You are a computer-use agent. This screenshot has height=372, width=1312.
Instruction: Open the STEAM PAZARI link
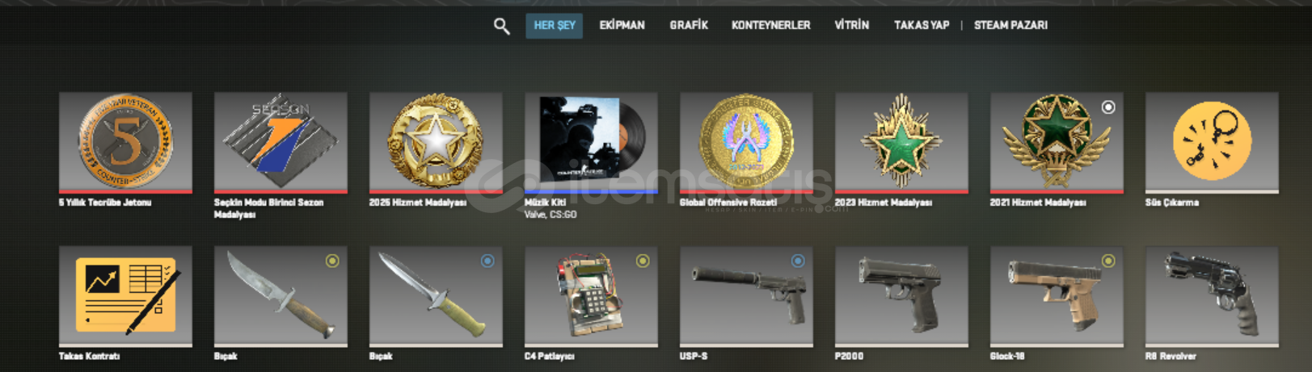pyautogui.click(x=1010, y=26)
